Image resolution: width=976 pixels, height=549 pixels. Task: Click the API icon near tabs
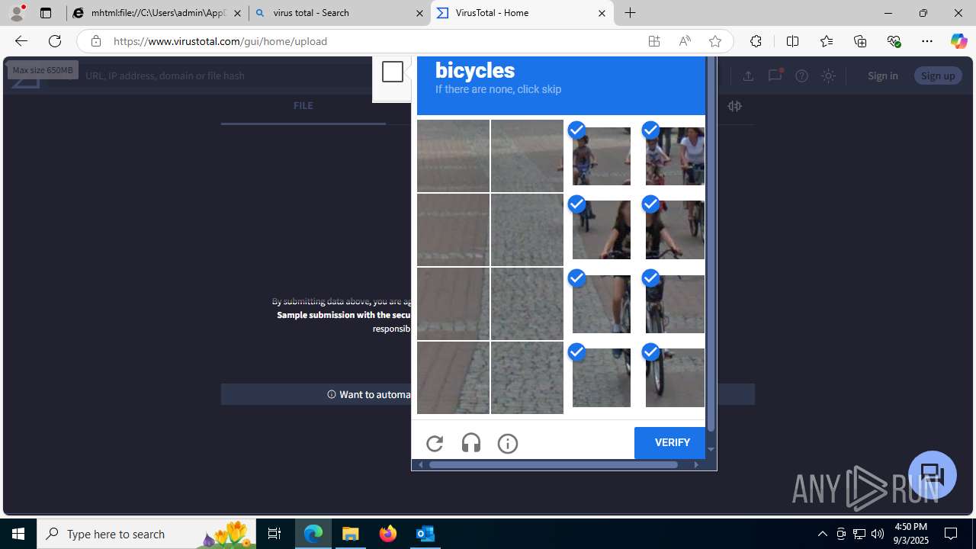point(734,106)
